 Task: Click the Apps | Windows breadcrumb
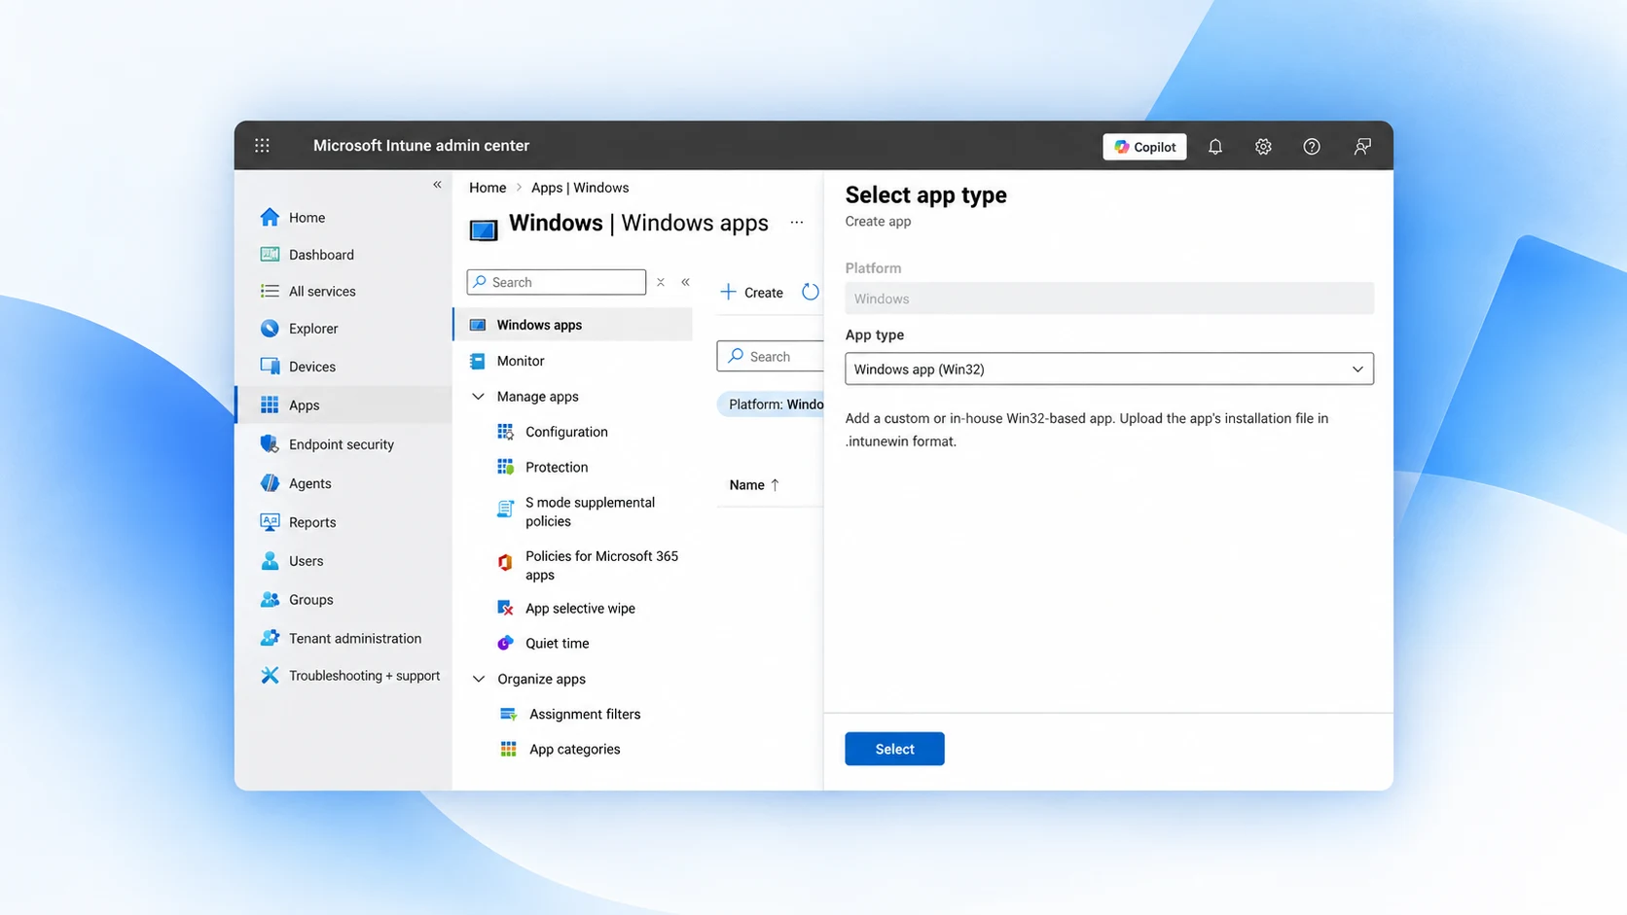pos(580,188)
